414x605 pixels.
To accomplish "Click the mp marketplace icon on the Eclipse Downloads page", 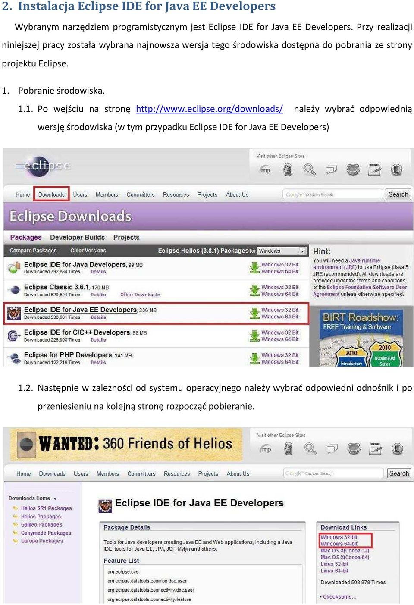I will coord(266,170).
